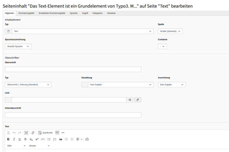Open the link browser for the Link field
229x152 pixels.
coord(138,100)
